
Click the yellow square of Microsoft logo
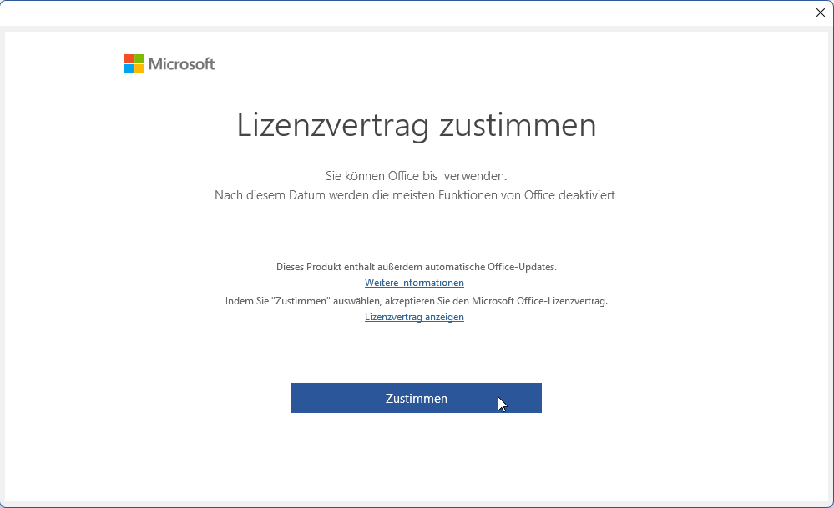click(x=139, y=68)
